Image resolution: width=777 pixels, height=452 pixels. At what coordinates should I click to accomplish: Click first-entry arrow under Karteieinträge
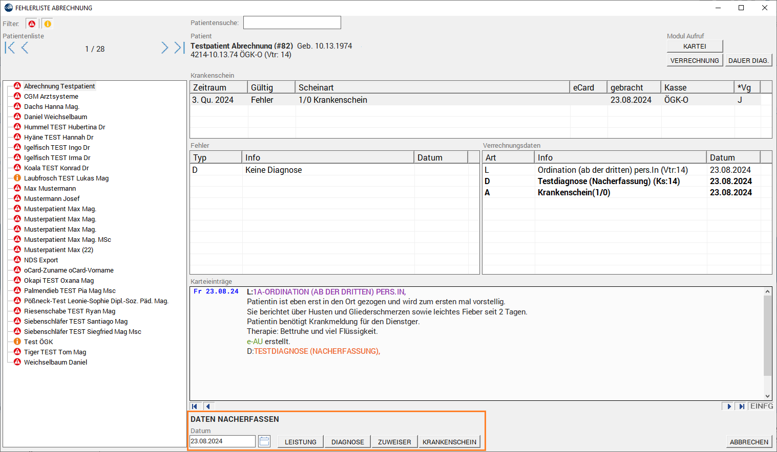[195, 406]
